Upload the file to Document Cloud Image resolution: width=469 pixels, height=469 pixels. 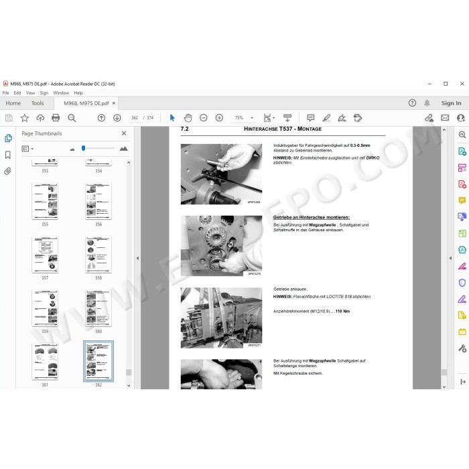[x=40, y=118]
